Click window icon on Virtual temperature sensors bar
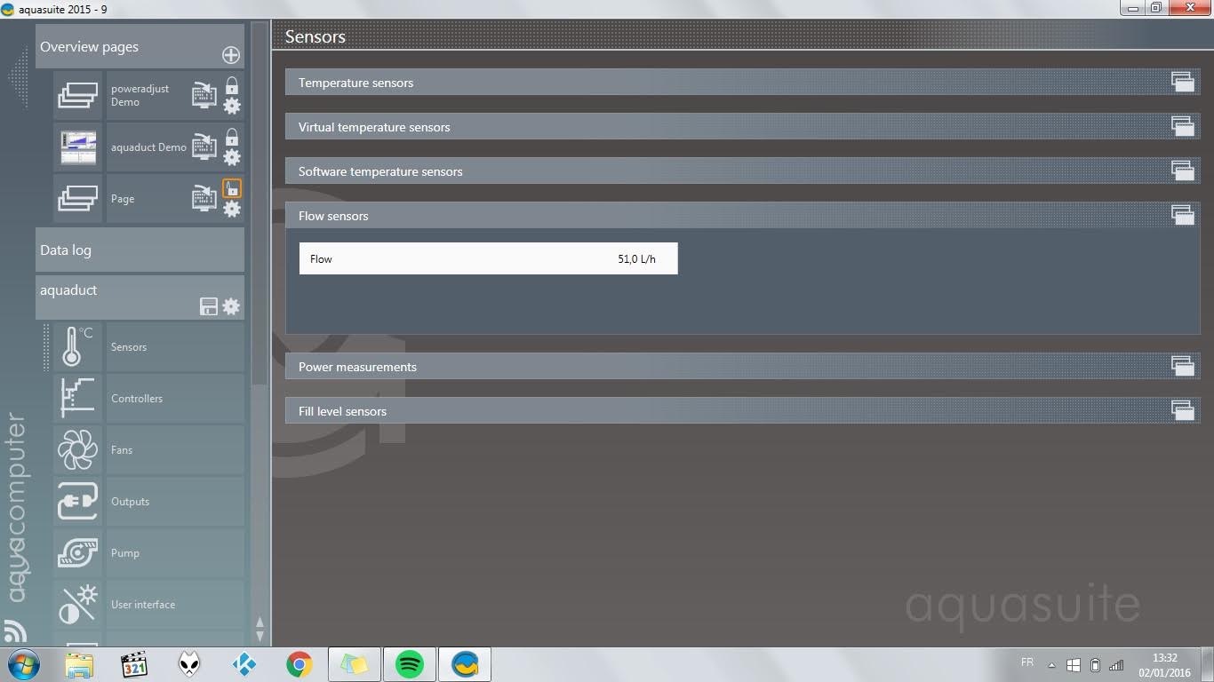The image size is (1214, 682). tap(1182, 126)
